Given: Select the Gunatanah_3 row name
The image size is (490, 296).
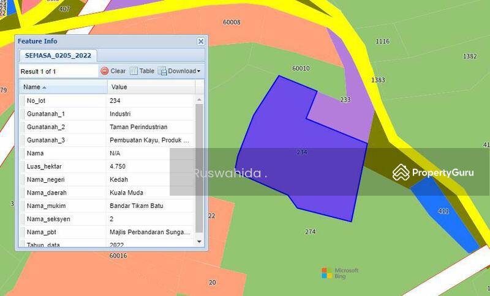Looking at the screenshot, I should 45,140.
